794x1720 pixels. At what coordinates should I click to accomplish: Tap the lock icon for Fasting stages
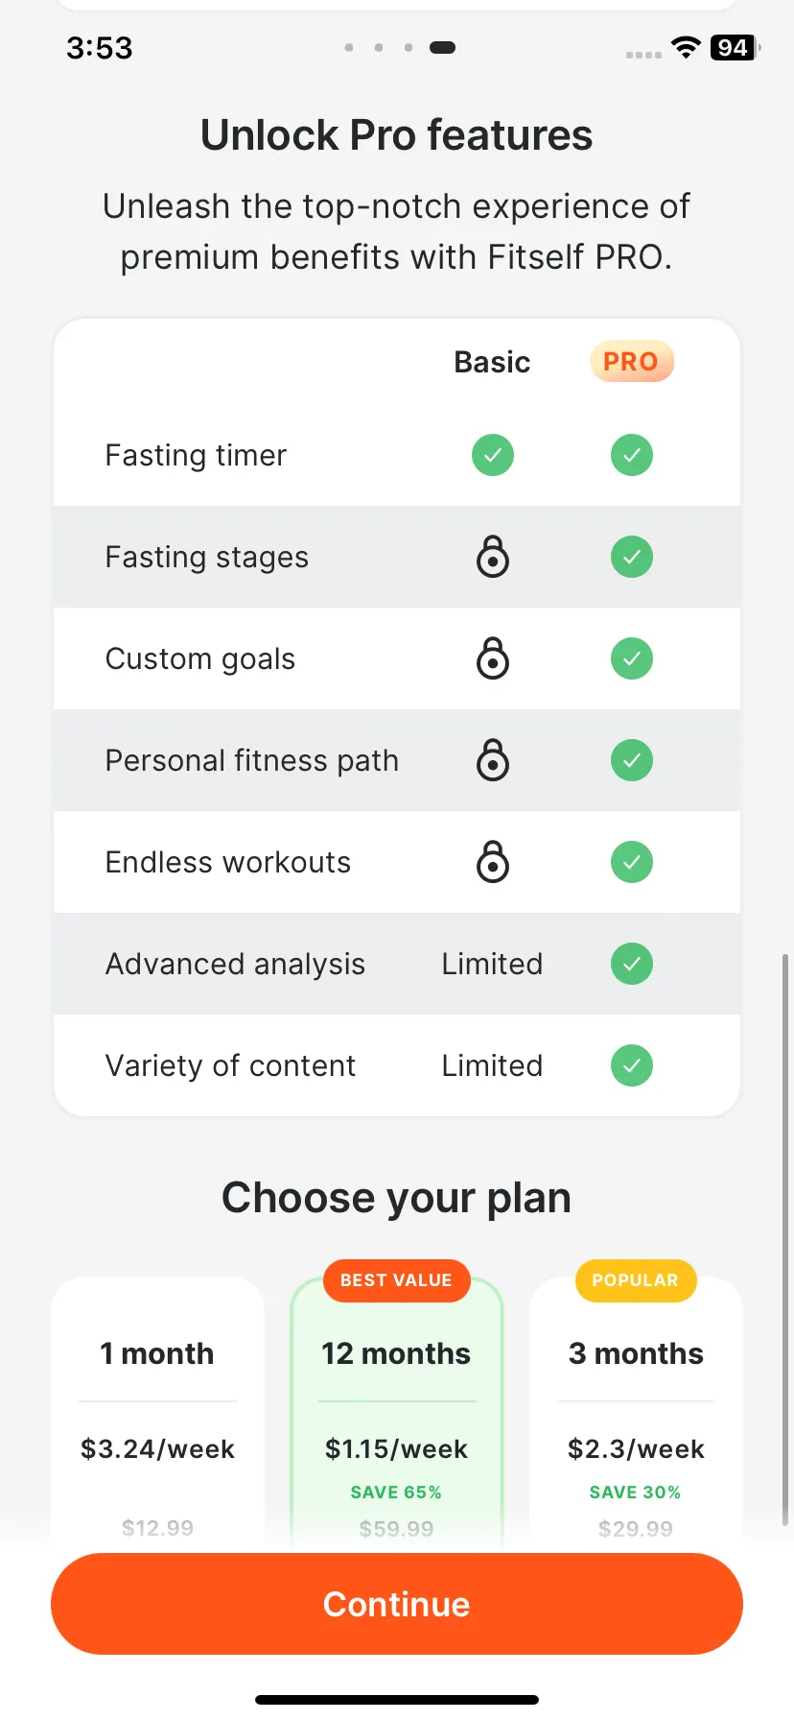click(x=493, y=557)
